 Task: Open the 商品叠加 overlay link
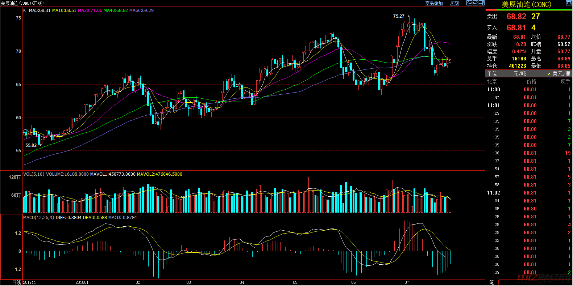point(434,3)
